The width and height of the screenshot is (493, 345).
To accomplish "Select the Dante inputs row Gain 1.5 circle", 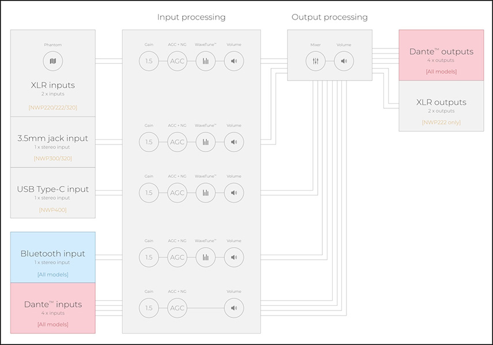I will tap(149, 308).
